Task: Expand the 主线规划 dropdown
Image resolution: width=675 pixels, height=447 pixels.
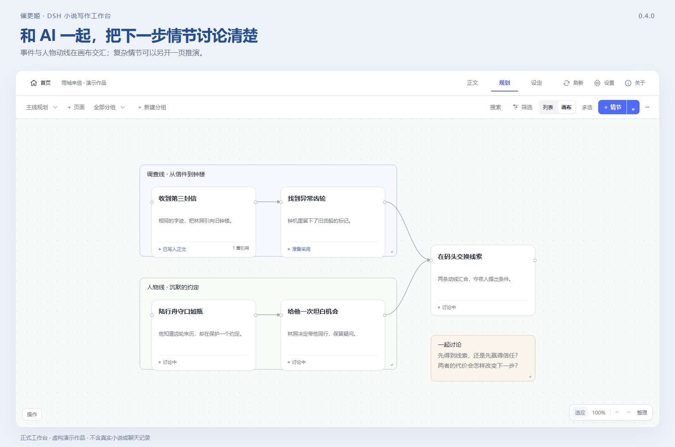Action: pyautogui.click(x=42, y=107)
